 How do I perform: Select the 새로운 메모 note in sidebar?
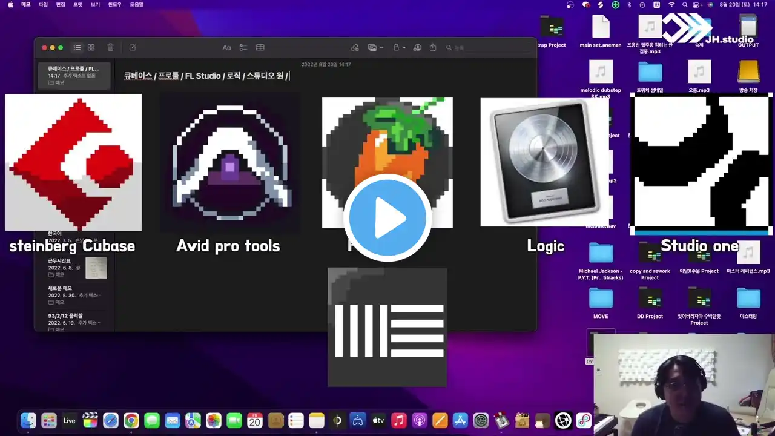[x=74, y=295]
